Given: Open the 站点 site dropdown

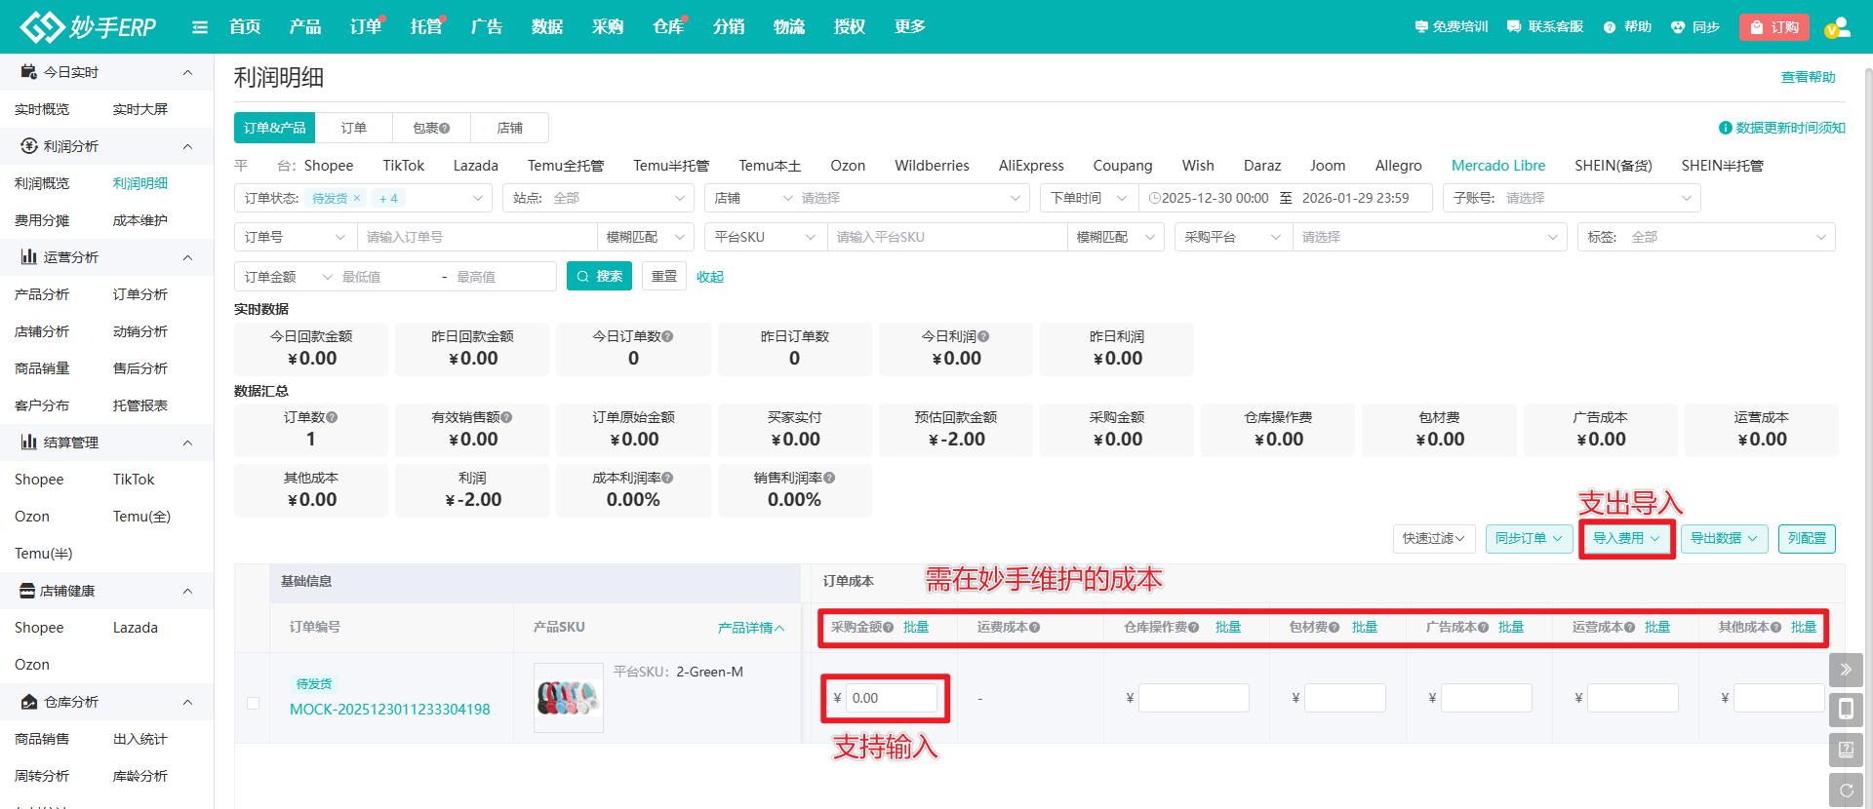Looking at the screenshot, I should click(599, 198).
